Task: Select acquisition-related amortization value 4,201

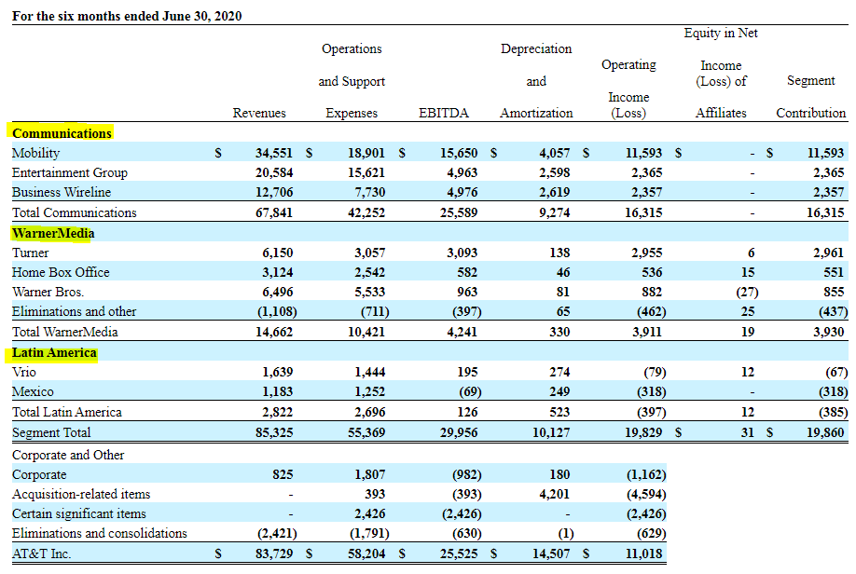Action: 554,495
